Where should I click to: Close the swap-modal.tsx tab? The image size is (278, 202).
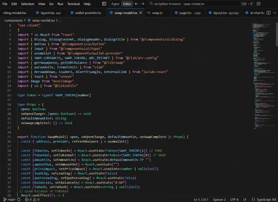click(141, 13)
